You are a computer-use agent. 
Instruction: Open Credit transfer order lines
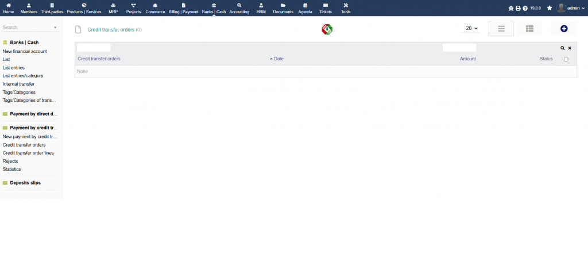[28, 153]
